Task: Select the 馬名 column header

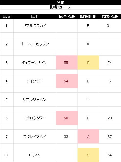Action: 35,16
